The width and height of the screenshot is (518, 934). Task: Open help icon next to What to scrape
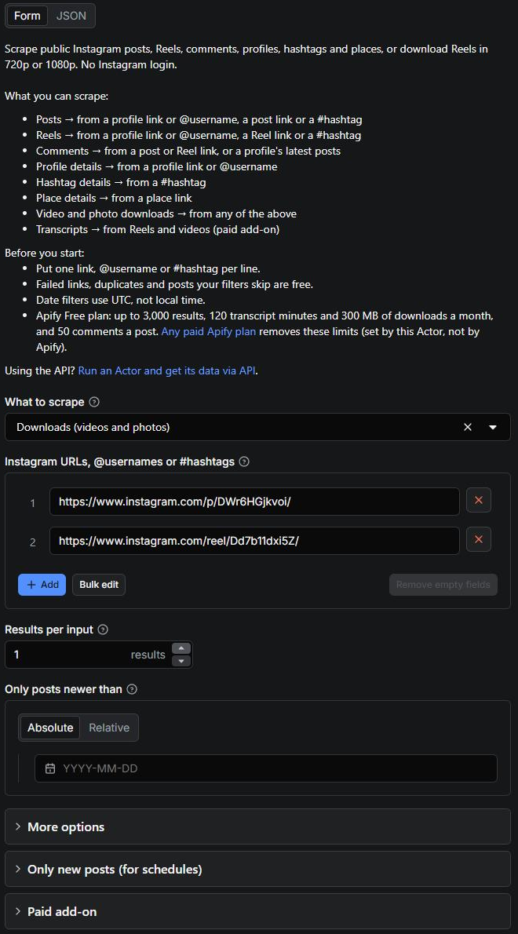pyautogui.click(x=94, y=402)
